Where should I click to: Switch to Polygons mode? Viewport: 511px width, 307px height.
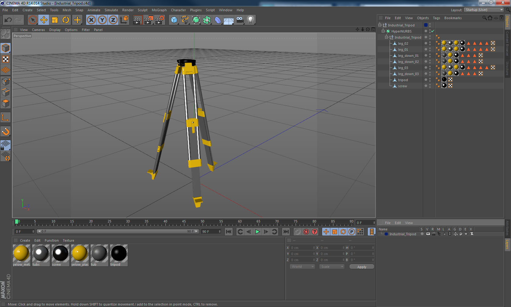5,103
